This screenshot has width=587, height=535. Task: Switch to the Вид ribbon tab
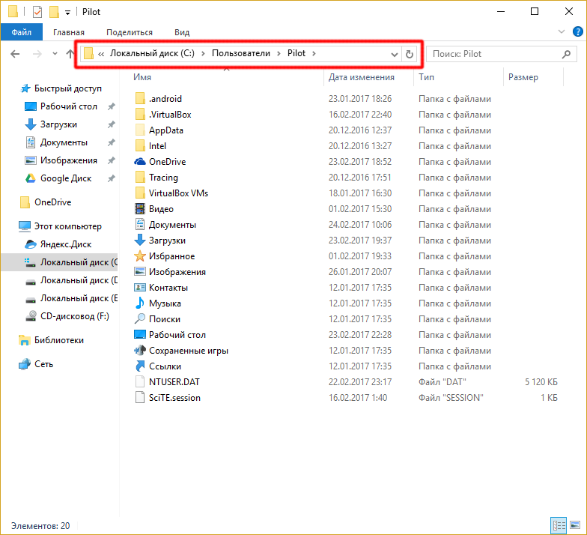click(182, 32)
